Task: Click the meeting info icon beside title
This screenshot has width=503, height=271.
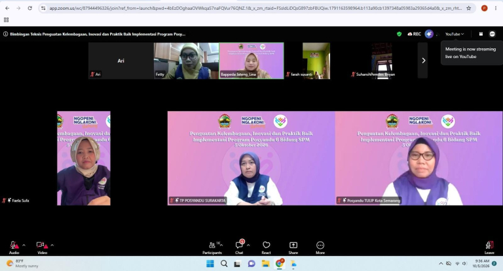Action: pos(5,34)
